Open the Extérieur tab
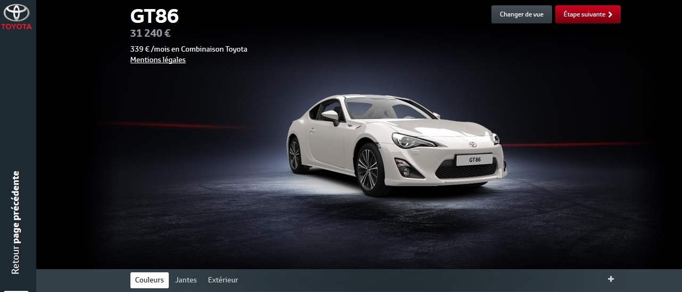 223,280
